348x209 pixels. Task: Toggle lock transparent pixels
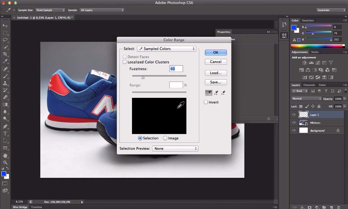tap(301, 106)
